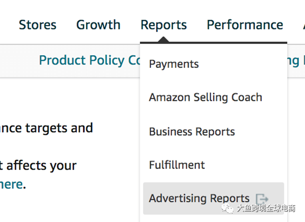Click the dropdown pointer triangle under Reports
The width and height of the screenshot is (305, 222).
164,39
